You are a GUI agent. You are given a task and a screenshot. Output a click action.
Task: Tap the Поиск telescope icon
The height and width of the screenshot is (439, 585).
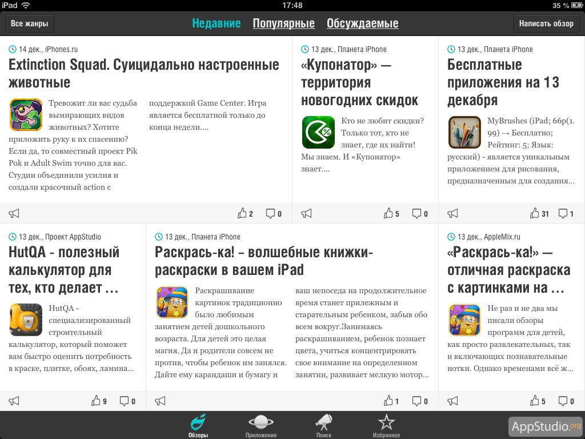tap(324, 426)
